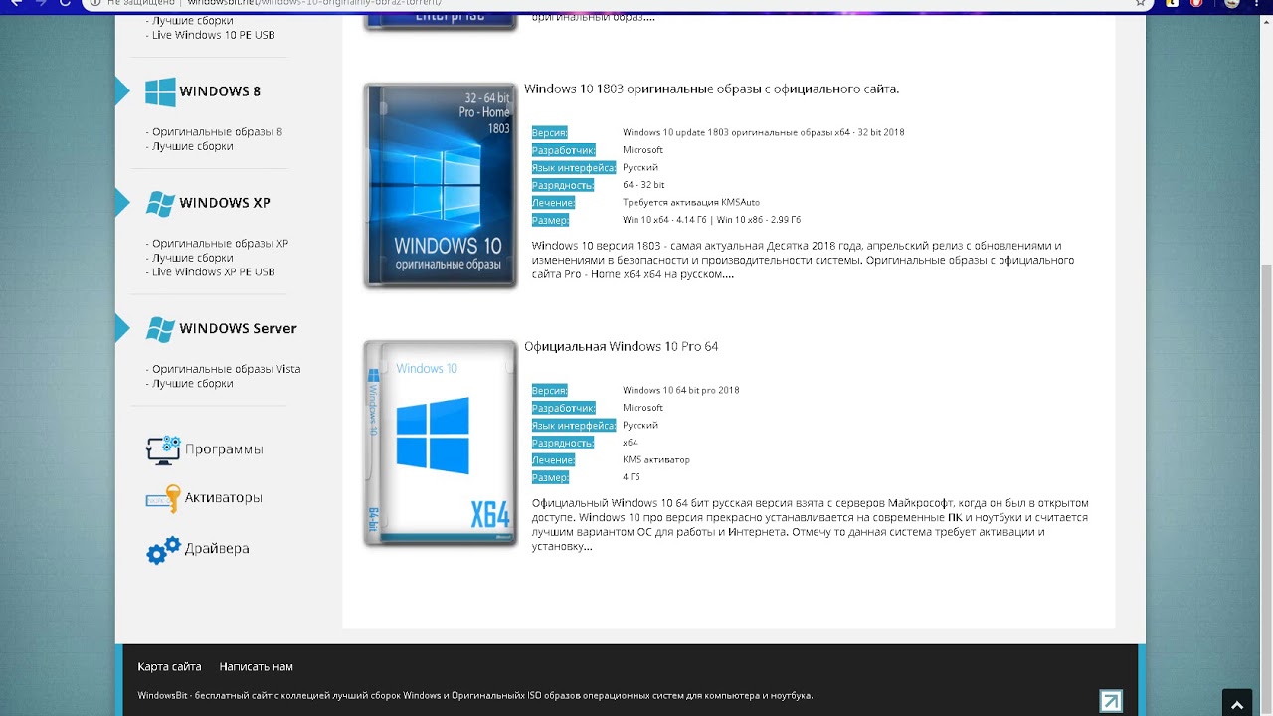Click Язык интерфейса label in Pro 64 card
Viewport: 1273px width, 716px height.
click(x=574, y=426)
